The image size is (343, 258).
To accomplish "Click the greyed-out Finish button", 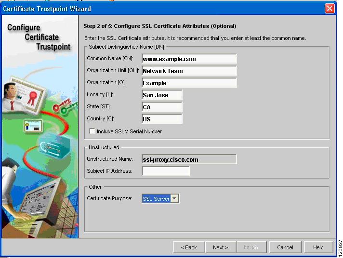I will [x=251, y=247].
